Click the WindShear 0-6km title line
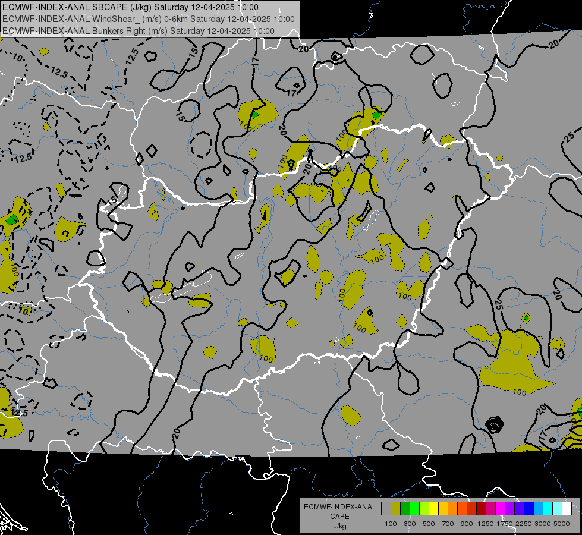The width and height of the screenshot is (582, 535). point(149,19)
